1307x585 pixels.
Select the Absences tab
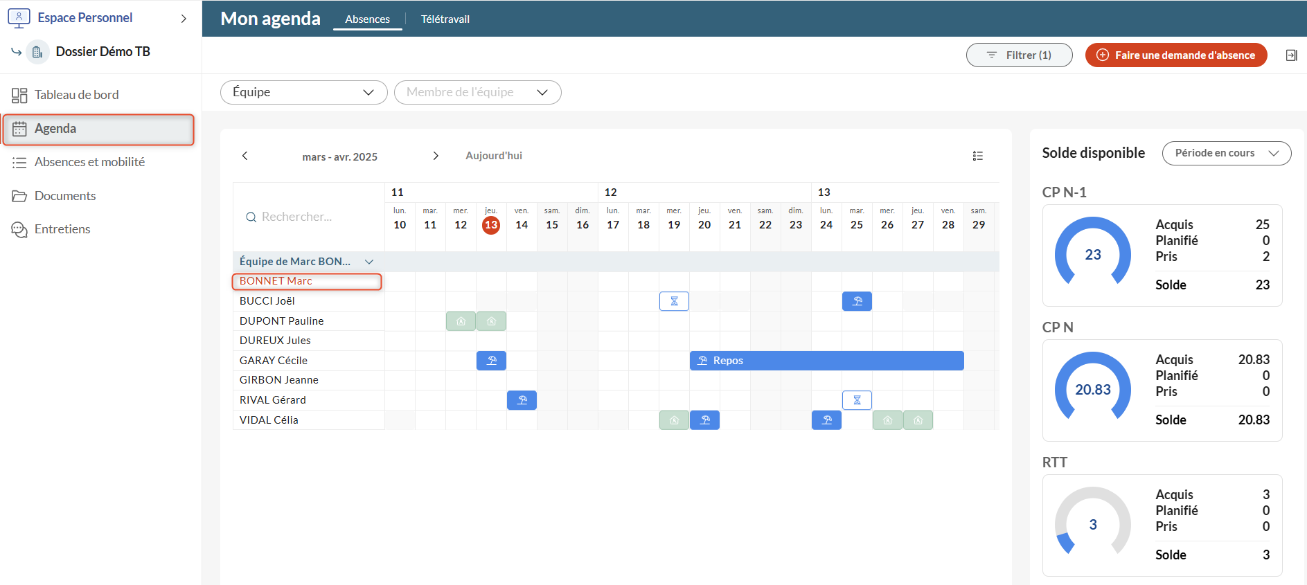coord(367,19)
